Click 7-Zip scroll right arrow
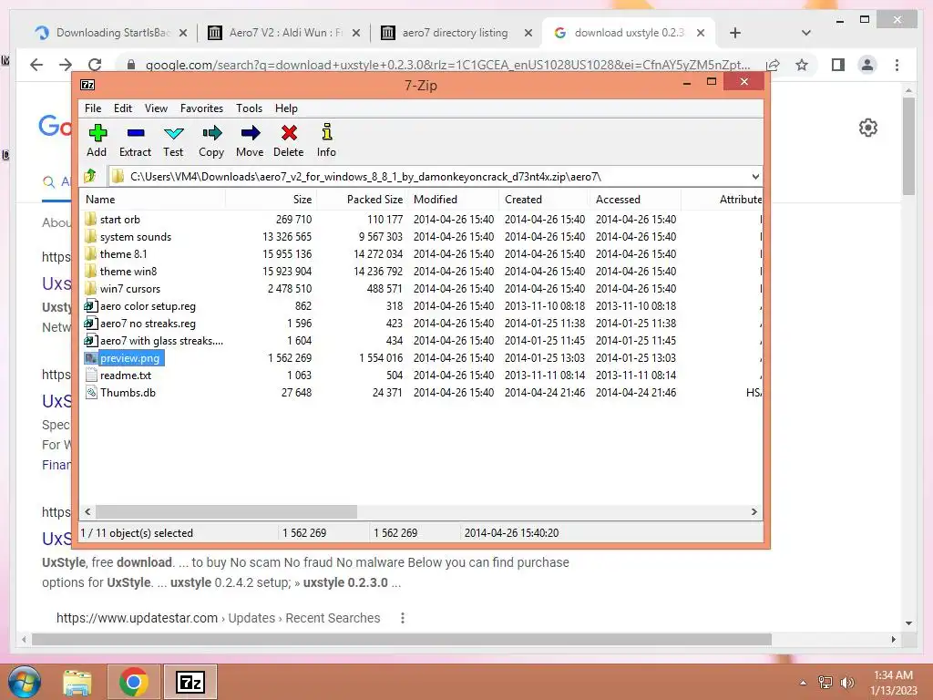The image size is (933, 700). [x=754, y=512]
